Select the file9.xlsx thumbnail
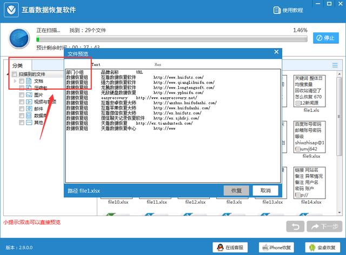346x255 pixels. point(310,137)
